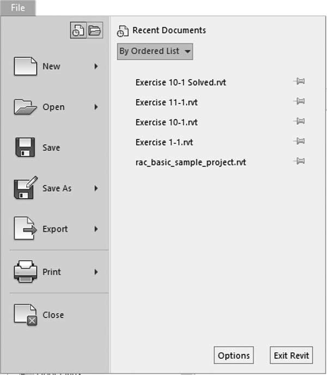
Task: Open recent file rac_basic_sample_project.rvt
Action: tap(191, 162)
